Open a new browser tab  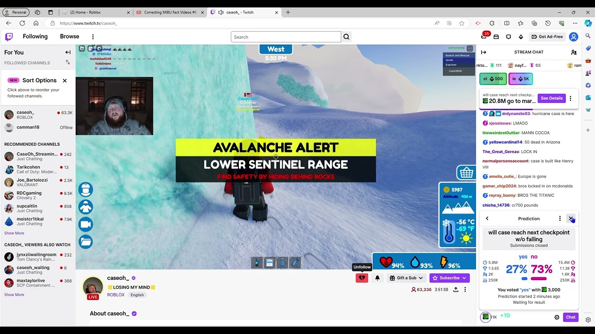288,13
